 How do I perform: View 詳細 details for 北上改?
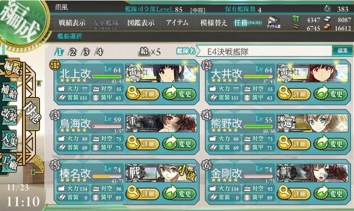point(142,94)
